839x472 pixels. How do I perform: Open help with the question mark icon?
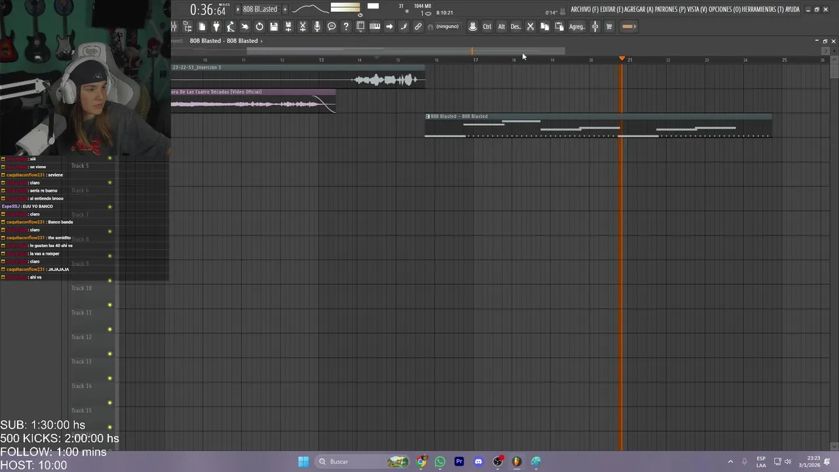click(346, 26)
